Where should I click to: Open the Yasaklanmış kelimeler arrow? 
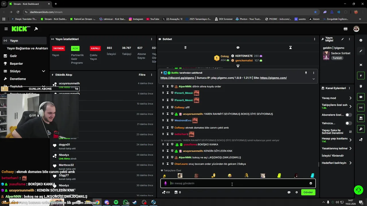click(x=350, y=148)
